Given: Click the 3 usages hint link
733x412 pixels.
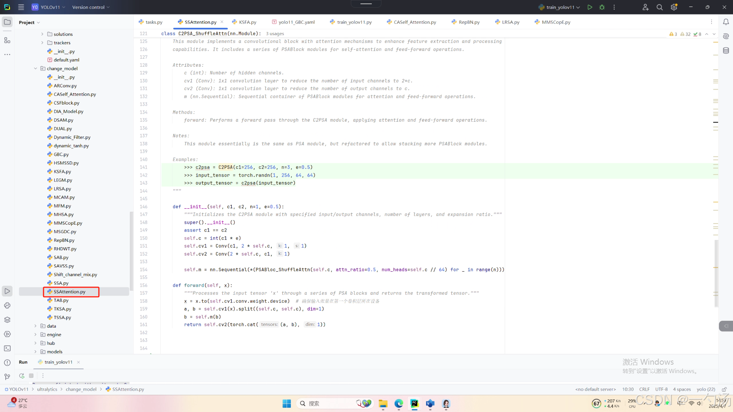Looking at the screenshot, I should click(275, 34).
